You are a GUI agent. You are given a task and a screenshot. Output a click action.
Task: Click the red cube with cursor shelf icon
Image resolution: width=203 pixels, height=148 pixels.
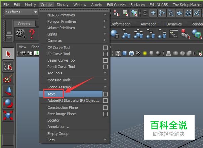186,34
